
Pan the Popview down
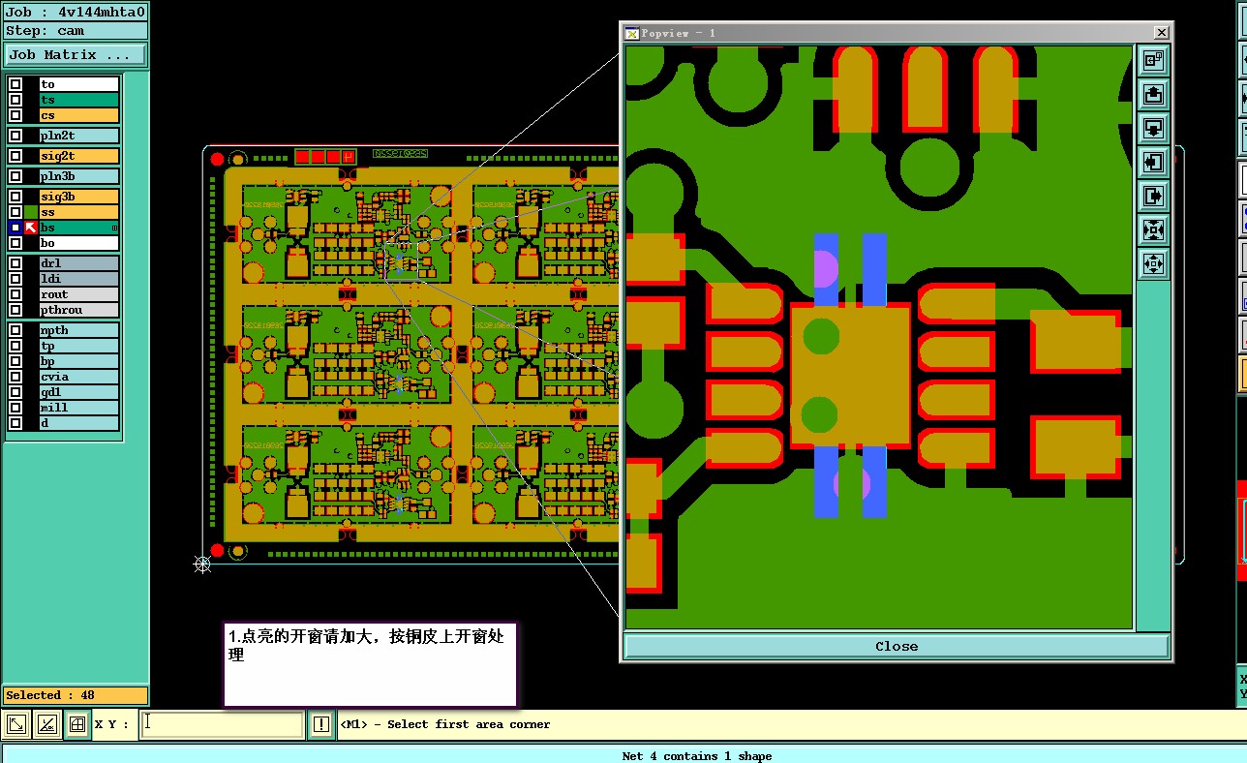pyautogui.click(x=1153, y=129)
